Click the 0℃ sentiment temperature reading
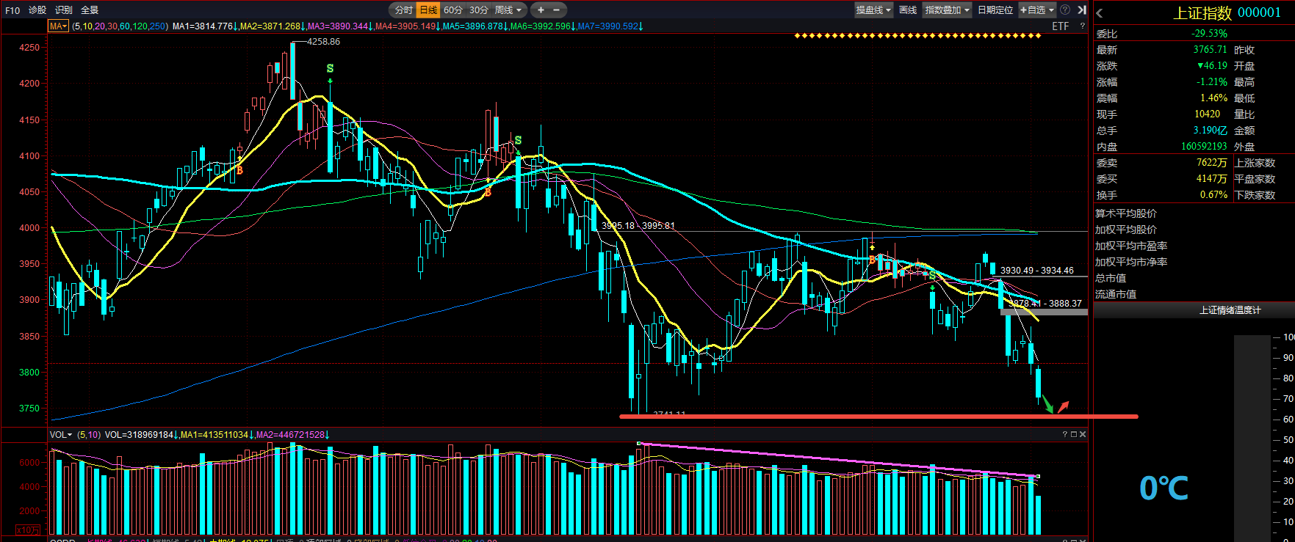The image size is (1295, 542). [x=1164, y=488]
